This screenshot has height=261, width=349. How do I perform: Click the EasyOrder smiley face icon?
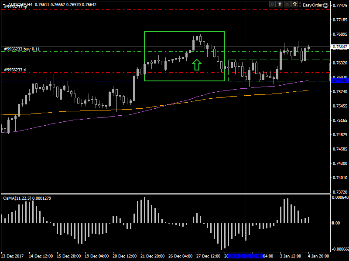(325, 5)
